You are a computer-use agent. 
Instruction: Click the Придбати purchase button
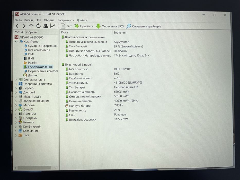(84, 26)
